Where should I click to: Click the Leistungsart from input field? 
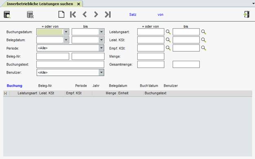tap(151, 32)
